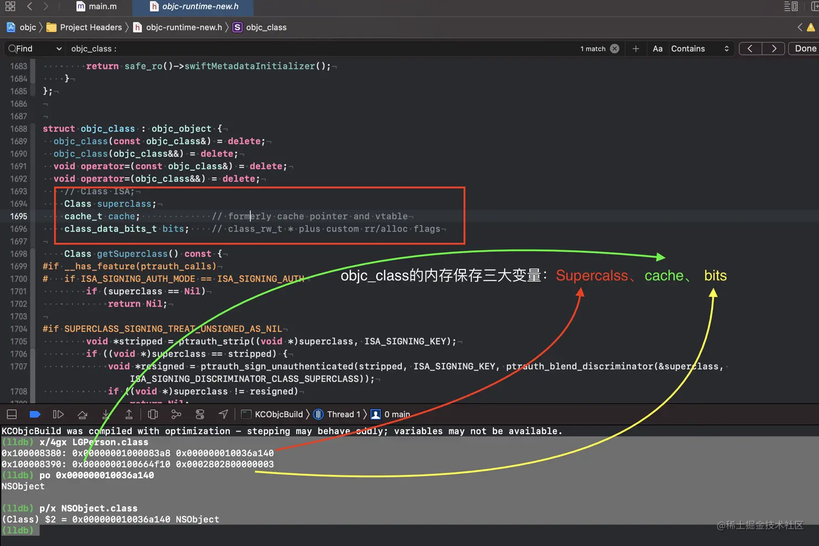Step out of the function

coord(129,414)
